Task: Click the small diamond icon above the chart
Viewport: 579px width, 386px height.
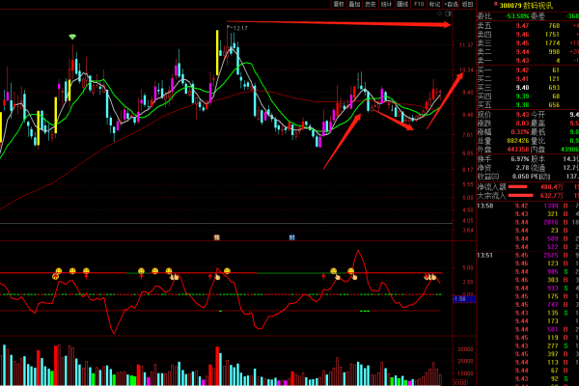Action: click(x=438, y=15)
